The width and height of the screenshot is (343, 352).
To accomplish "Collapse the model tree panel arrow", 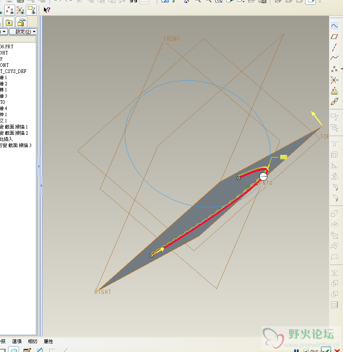I will (39, 166).
